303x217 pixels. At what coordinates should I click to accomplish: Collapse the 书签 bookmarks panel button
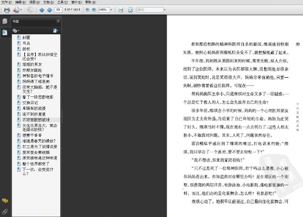(58, 21)
